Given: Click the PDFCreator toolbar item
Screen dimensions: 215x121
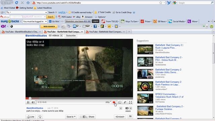Looking at the screenshot, I should (x=65, y=17).
